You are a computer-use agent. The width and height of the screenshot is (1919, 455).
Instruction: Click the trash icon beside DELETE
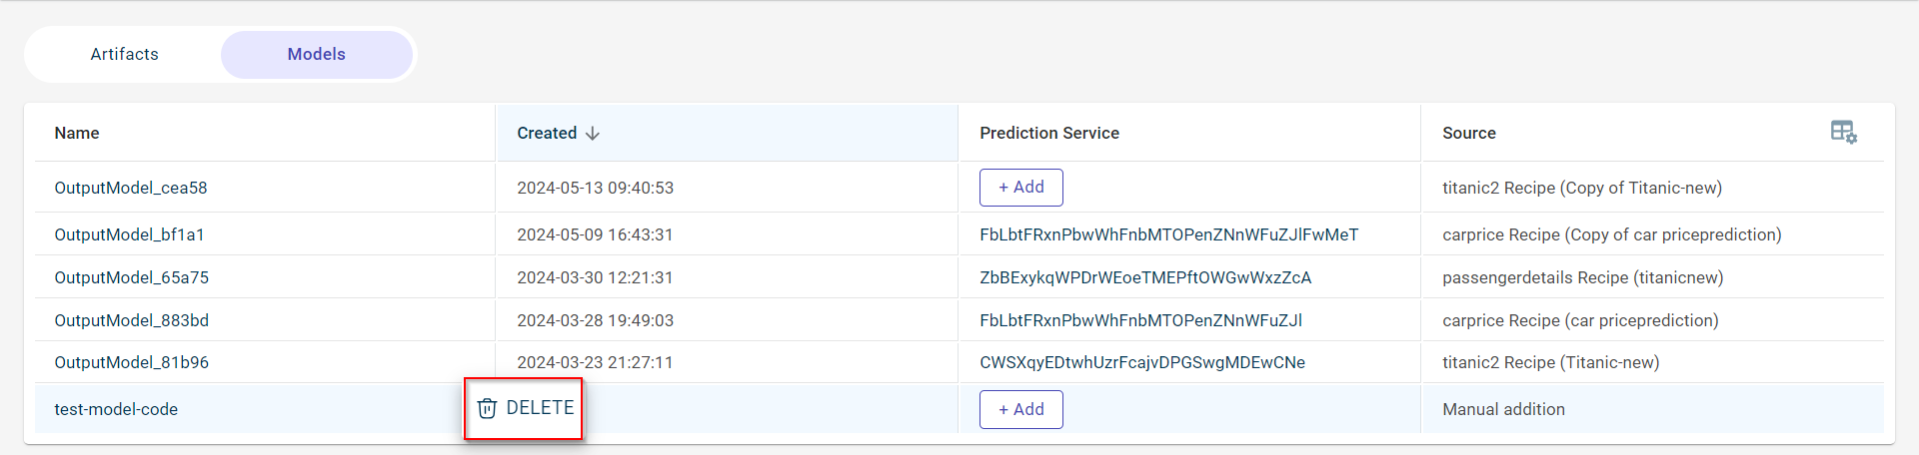(x=487, y=408)
